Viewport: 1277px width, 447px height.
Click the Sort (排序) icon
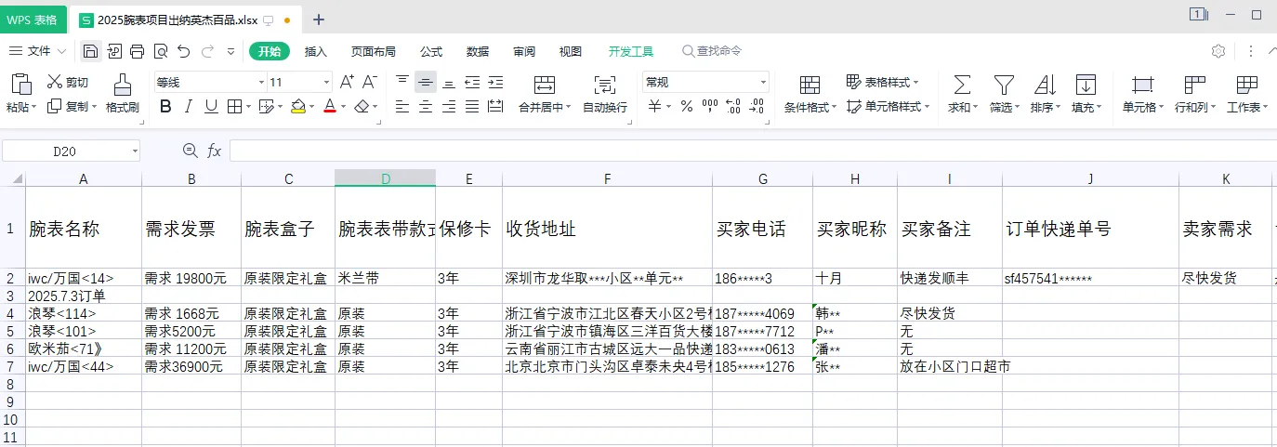[x=1045, y=85]
